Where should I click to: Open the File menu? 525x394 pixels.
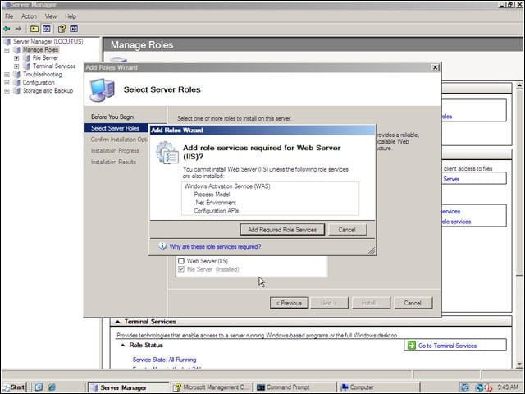pos(9,16)
